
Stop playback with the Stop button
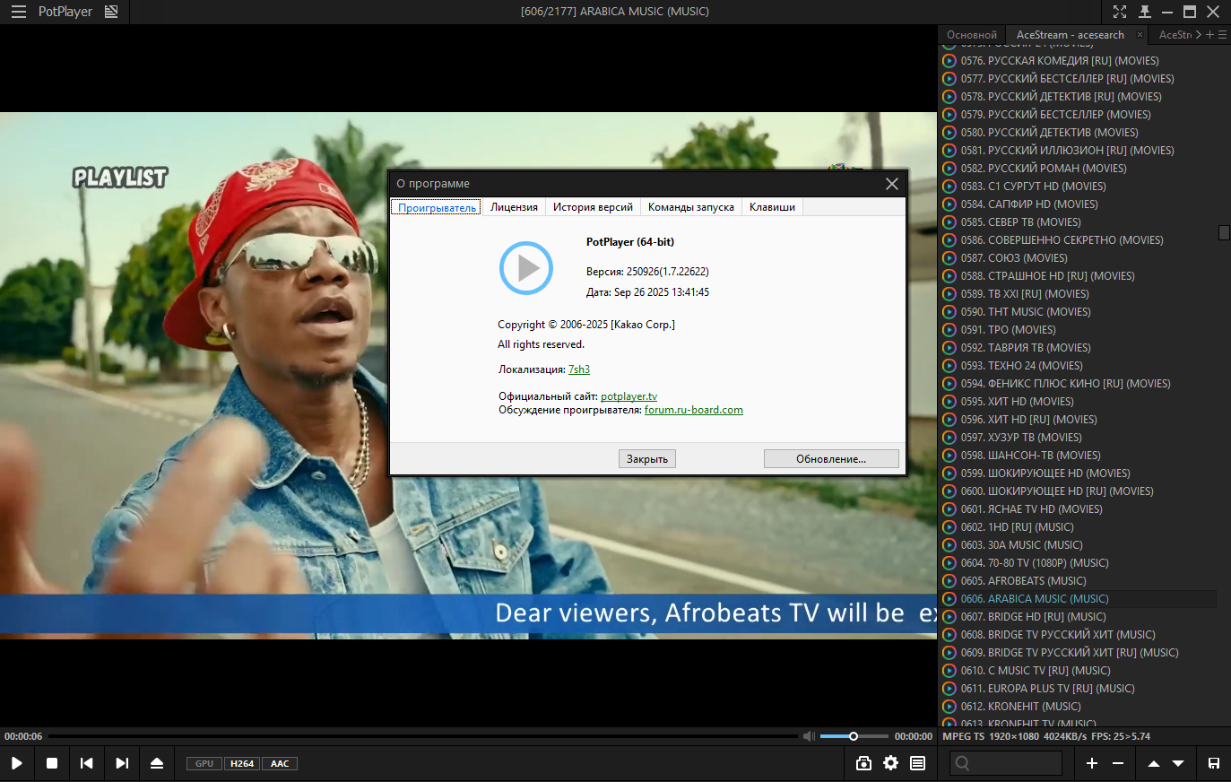52,763
